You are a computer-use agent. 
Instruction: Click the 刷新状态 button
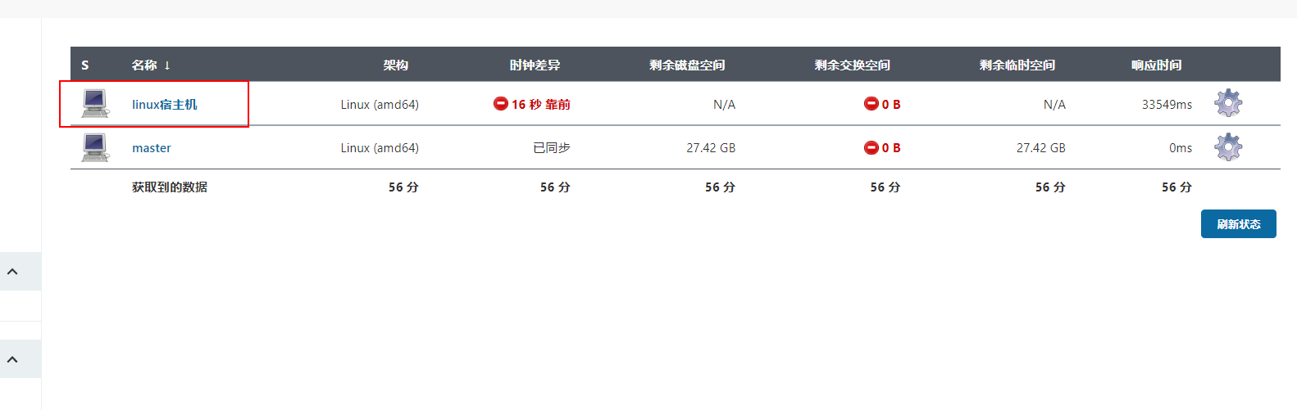tap(1238, 224)
